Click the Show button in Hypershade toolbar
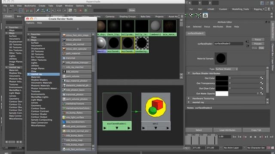275x154 pixels. pyautogui.click(x=132, y=10)
